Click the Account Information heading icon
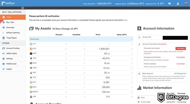The image size is (190, 104). pyautogui.click(x=139, y=28)
